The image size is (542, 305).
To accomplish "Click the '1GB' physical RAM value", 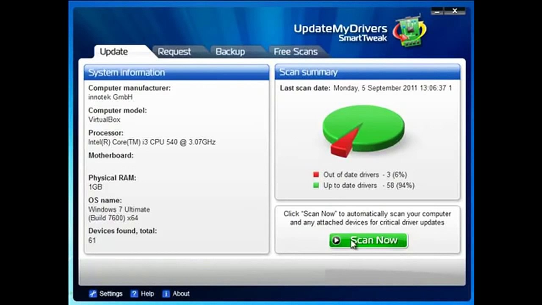I will (x=95, y=187).
